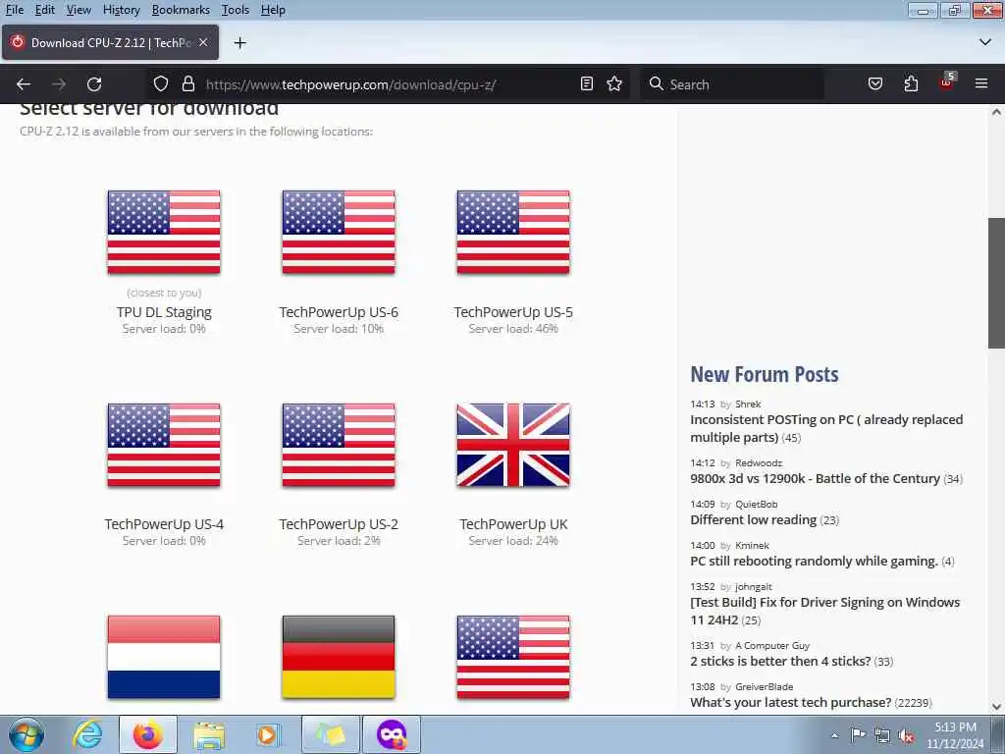Click the scrollbar up arrow
This screenshot has height=754, width=1005.
click(x=996, y=112)
